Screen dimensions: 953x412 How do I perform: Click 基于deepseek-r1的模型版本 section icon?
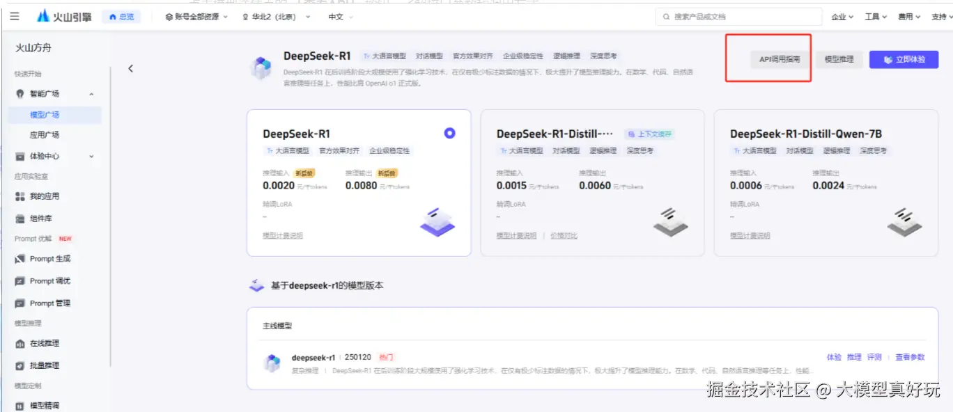pos(257,285)
